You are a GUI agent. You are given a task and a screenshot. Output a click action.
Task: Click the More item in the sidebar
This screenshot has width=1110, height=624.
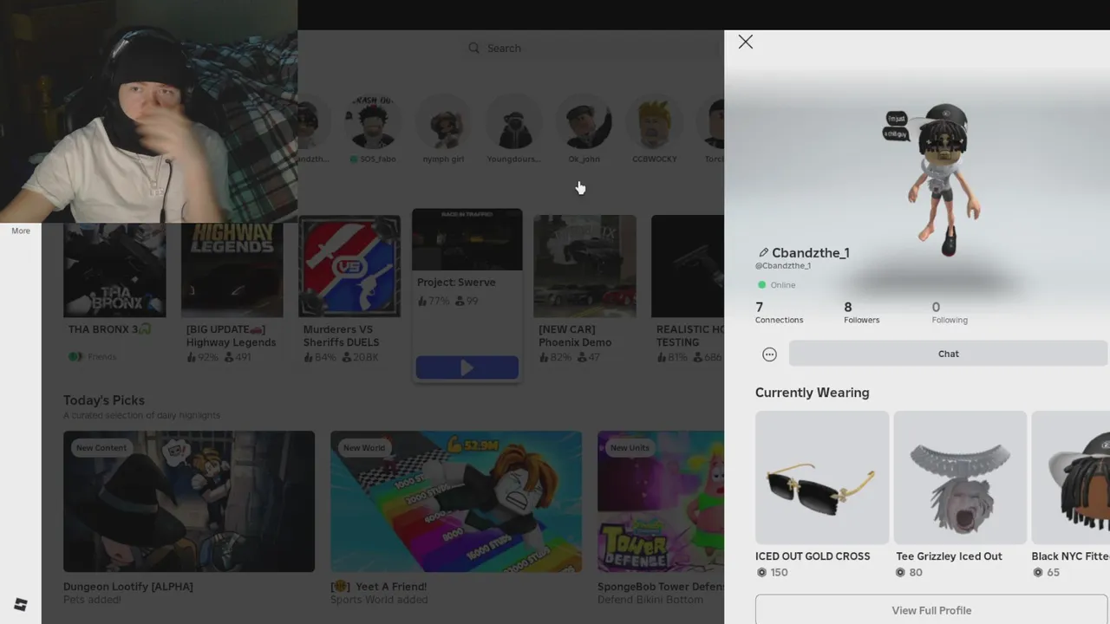tap(21, 231)
